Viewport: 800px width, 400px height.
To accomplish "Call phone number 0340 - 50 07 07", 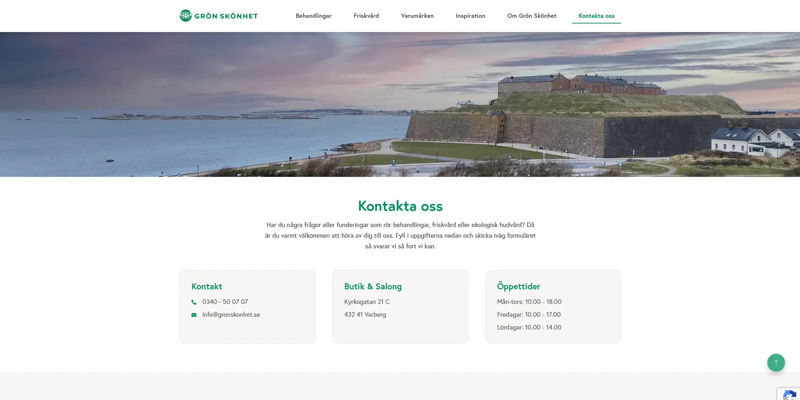I will [225, 302].
